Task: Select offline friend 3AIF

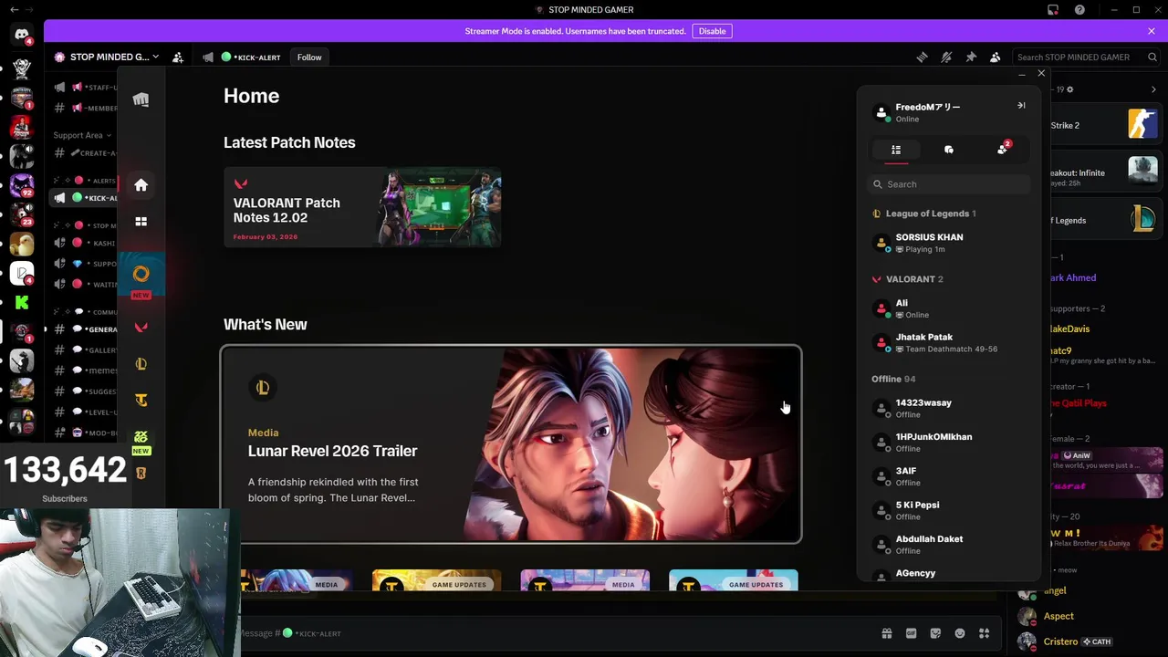Action: pos(947,476)
